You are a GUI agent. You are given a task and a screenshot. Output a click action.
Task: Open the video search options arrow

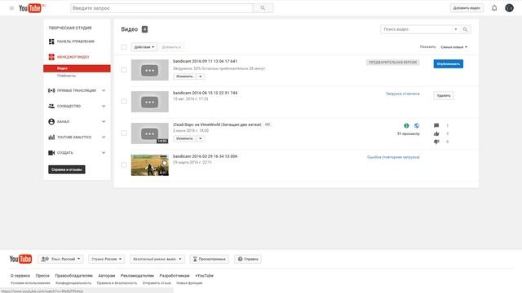(x=456, y=29)
